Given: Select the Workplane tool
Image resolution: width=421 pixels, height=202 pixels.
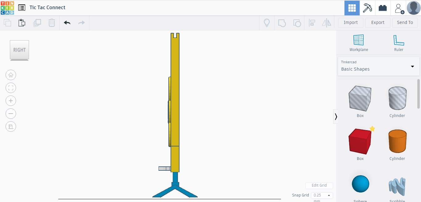Looking at the screenshot, I should tap(359, 43).
